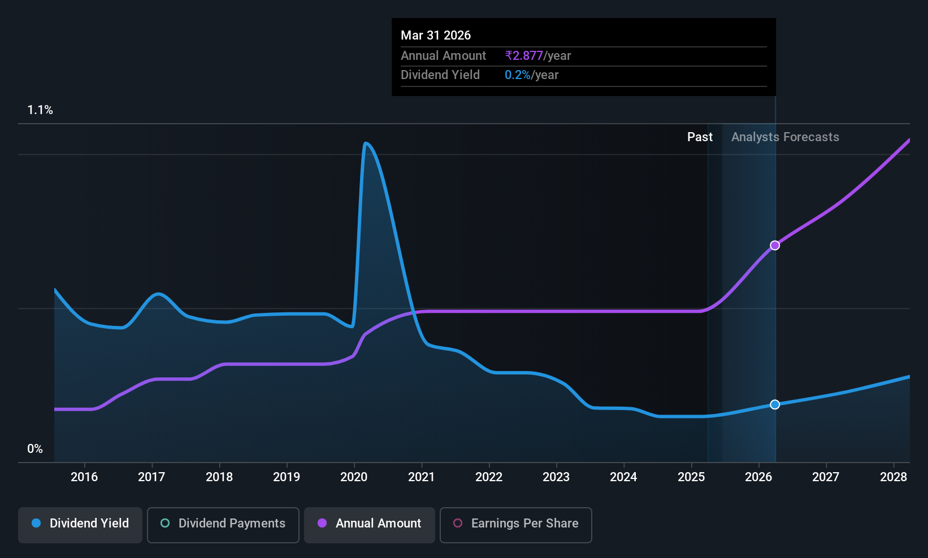This screenshot has height=558, width=928.
Task: Select the purple Annual Amount data point marker
Action: point(775,245)
